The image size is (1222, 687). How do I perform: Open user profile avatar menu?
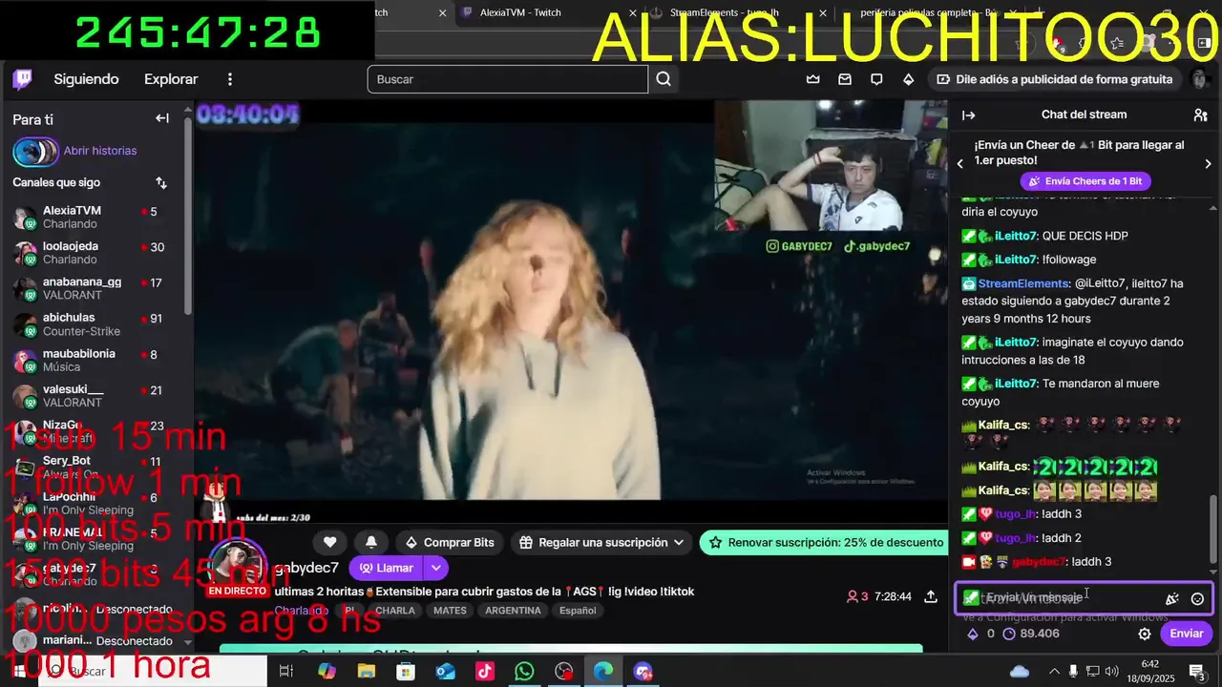click(1200, 79)
